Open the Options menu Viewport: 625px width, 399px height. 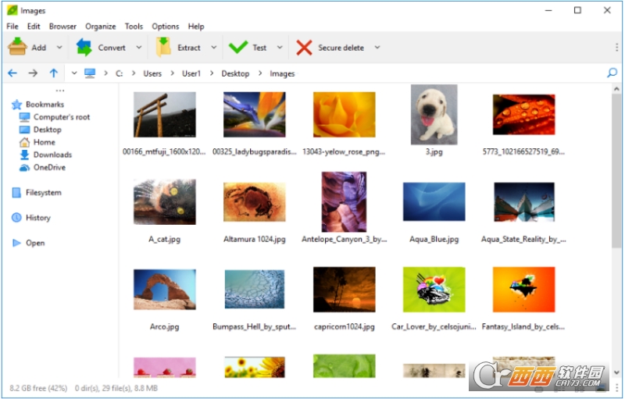(x=165, y=27)
